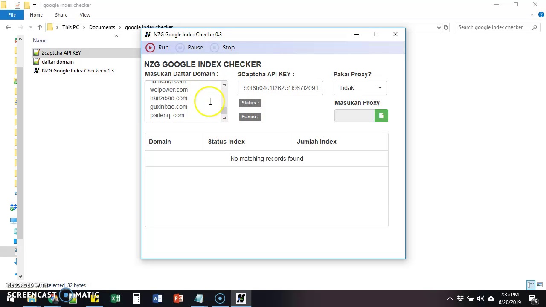Image resolution: width=546 pixels, height=307 pixels.
Task: Click the cloud upload tray icon
Action: (x=491, y=298)
